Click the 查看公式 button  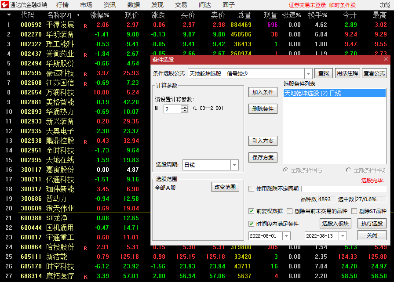coord(374,73)
